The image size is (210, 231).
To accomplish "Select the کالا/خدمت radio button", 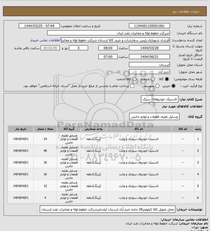I will coord(134,79).
